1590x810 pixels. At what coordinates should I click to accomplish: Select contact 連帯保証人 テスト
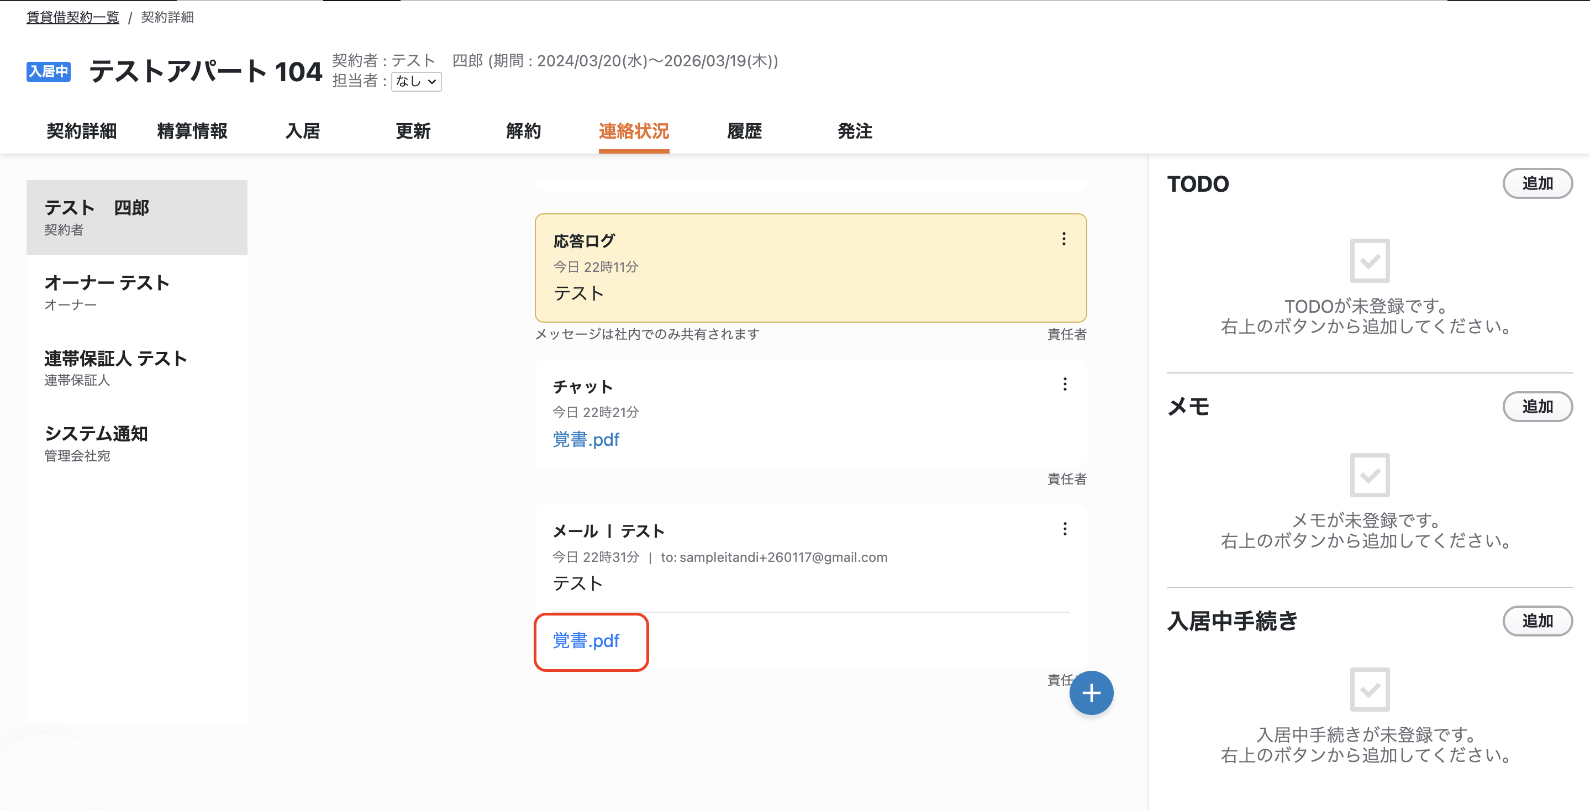(137, 368)
